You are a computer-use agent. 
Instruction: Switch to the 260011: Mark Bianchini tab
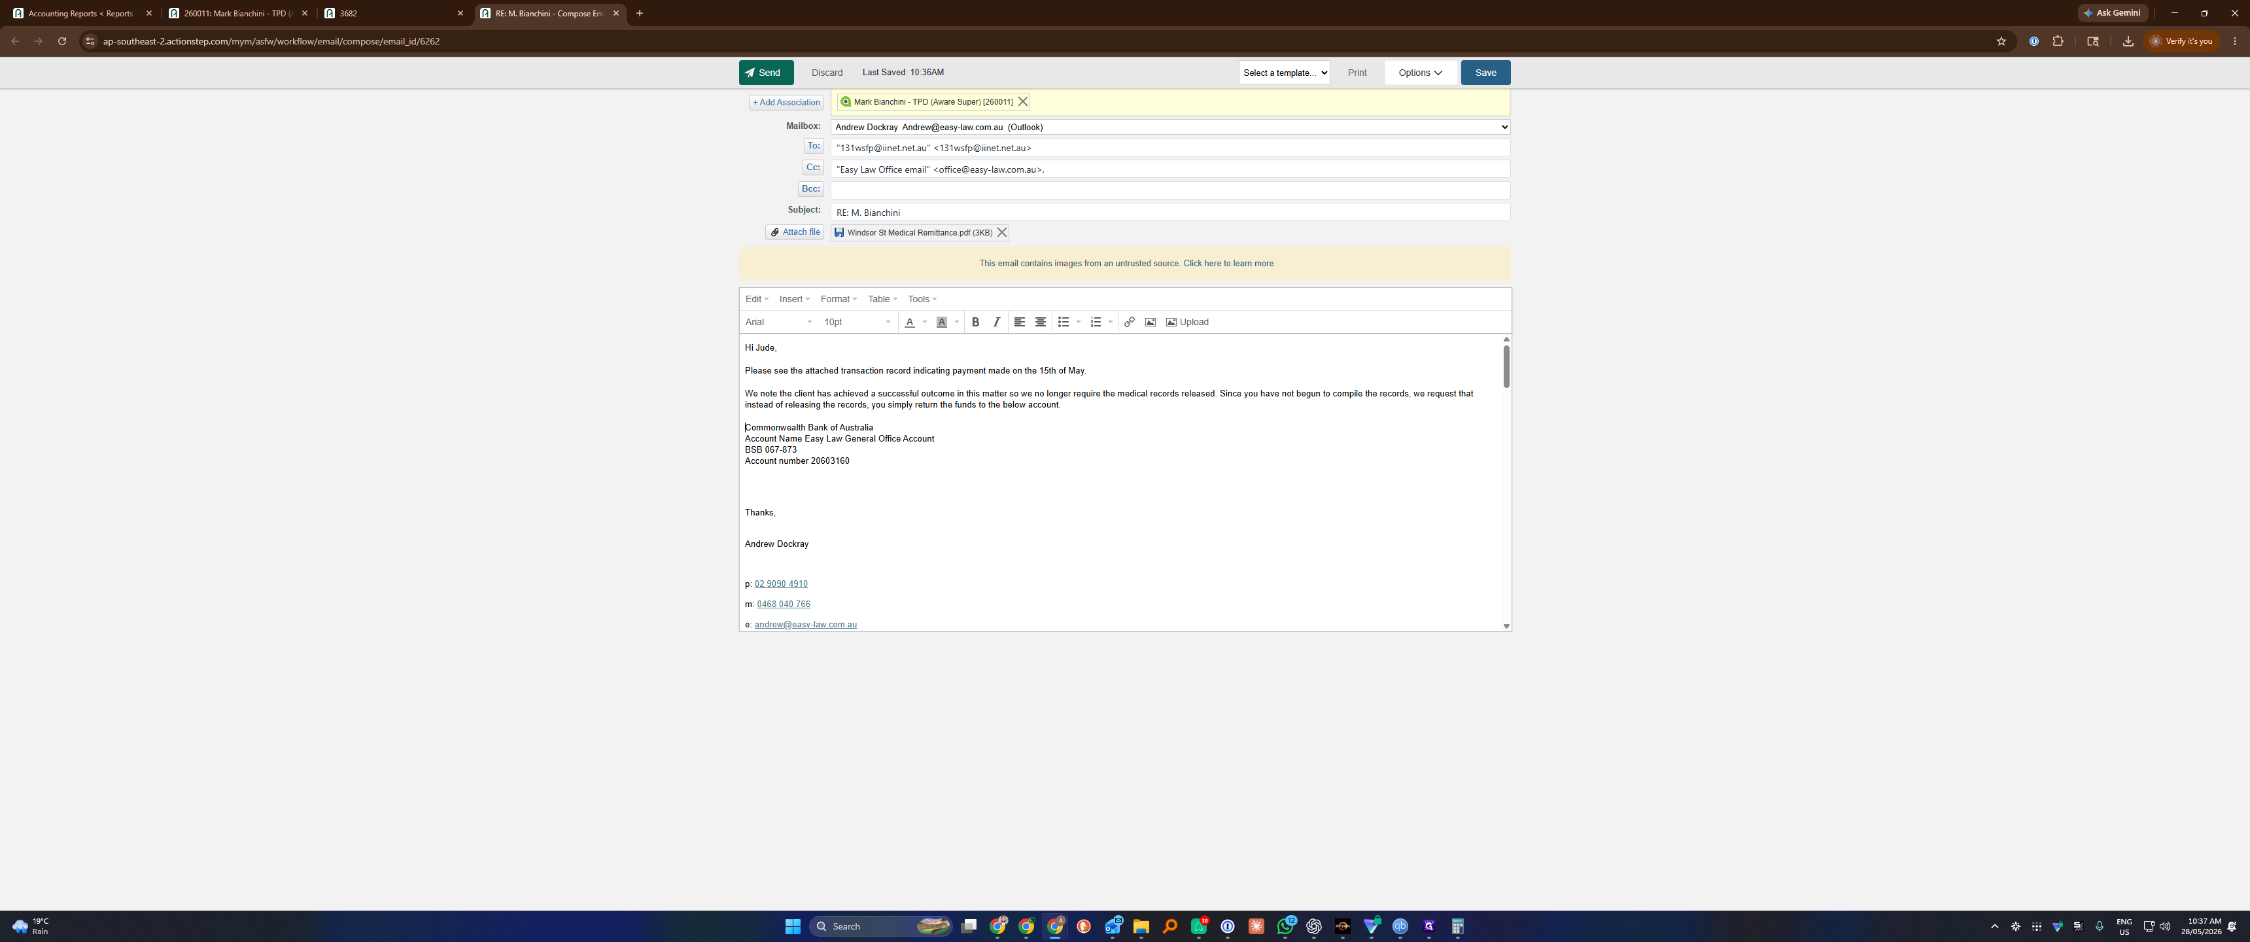coord(236,13)
